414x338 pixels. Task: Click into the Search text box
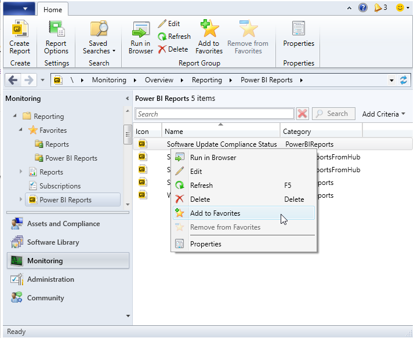[215, 114]
